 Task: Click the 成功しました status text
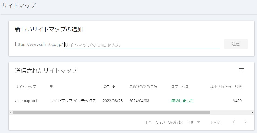tap(182, 101)
